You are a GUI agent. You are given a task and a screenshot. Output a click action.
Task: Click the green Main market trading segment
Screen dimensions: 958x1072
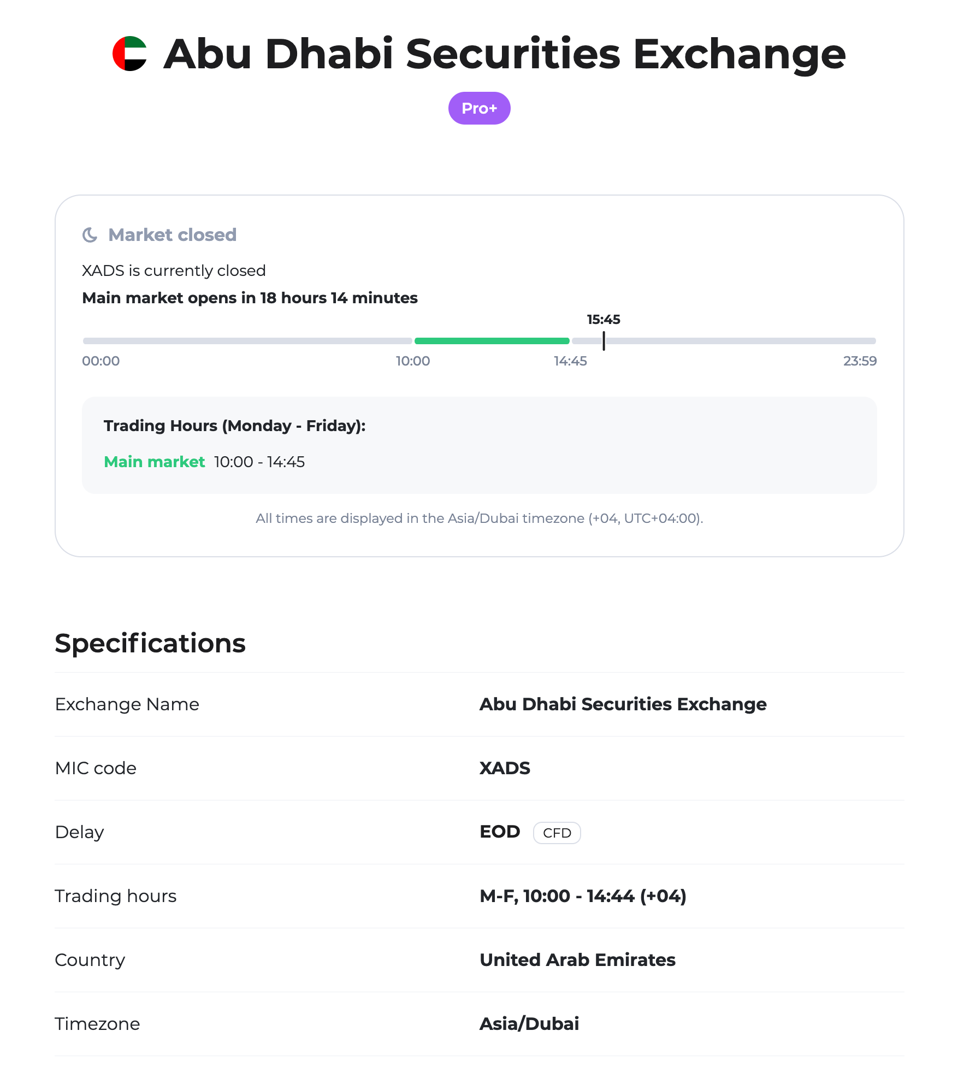[492, 340]
